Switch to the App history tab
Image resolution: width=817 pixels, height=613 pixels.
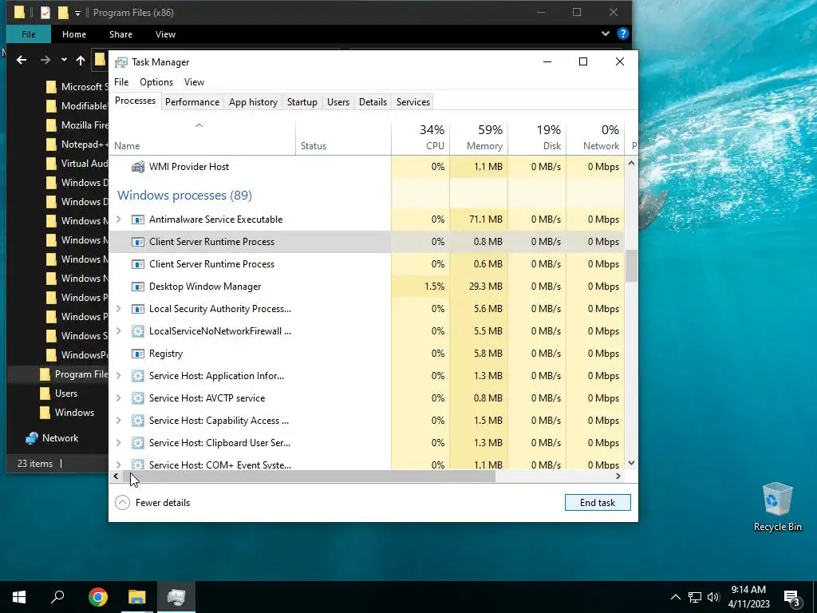tap(253, 102)
